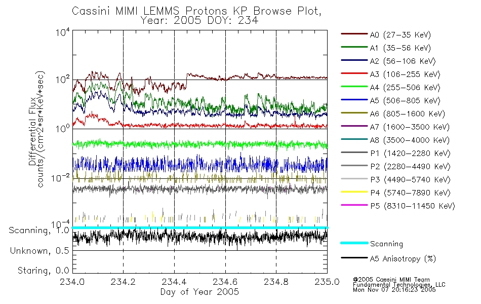Screen dimensions: 481x304
Task: Click the magenta P5 legend line
Action: [354, 205]
